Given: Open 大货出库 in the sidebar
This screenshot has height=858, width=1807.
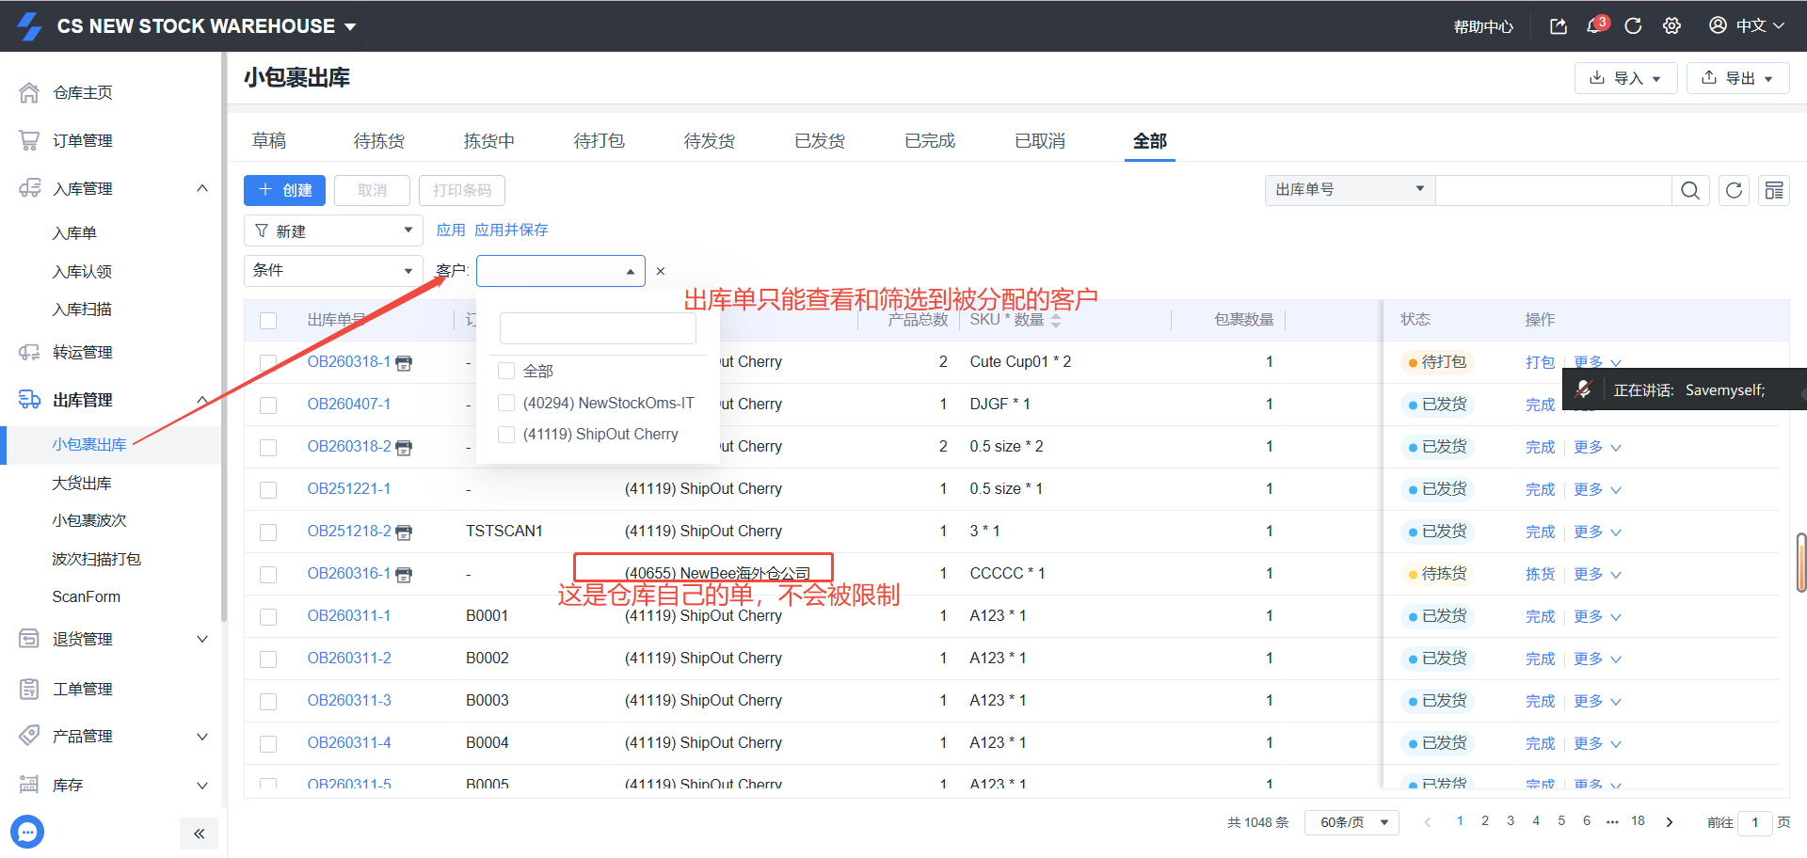Looking at the screenshot, I should tap(82, 483).
